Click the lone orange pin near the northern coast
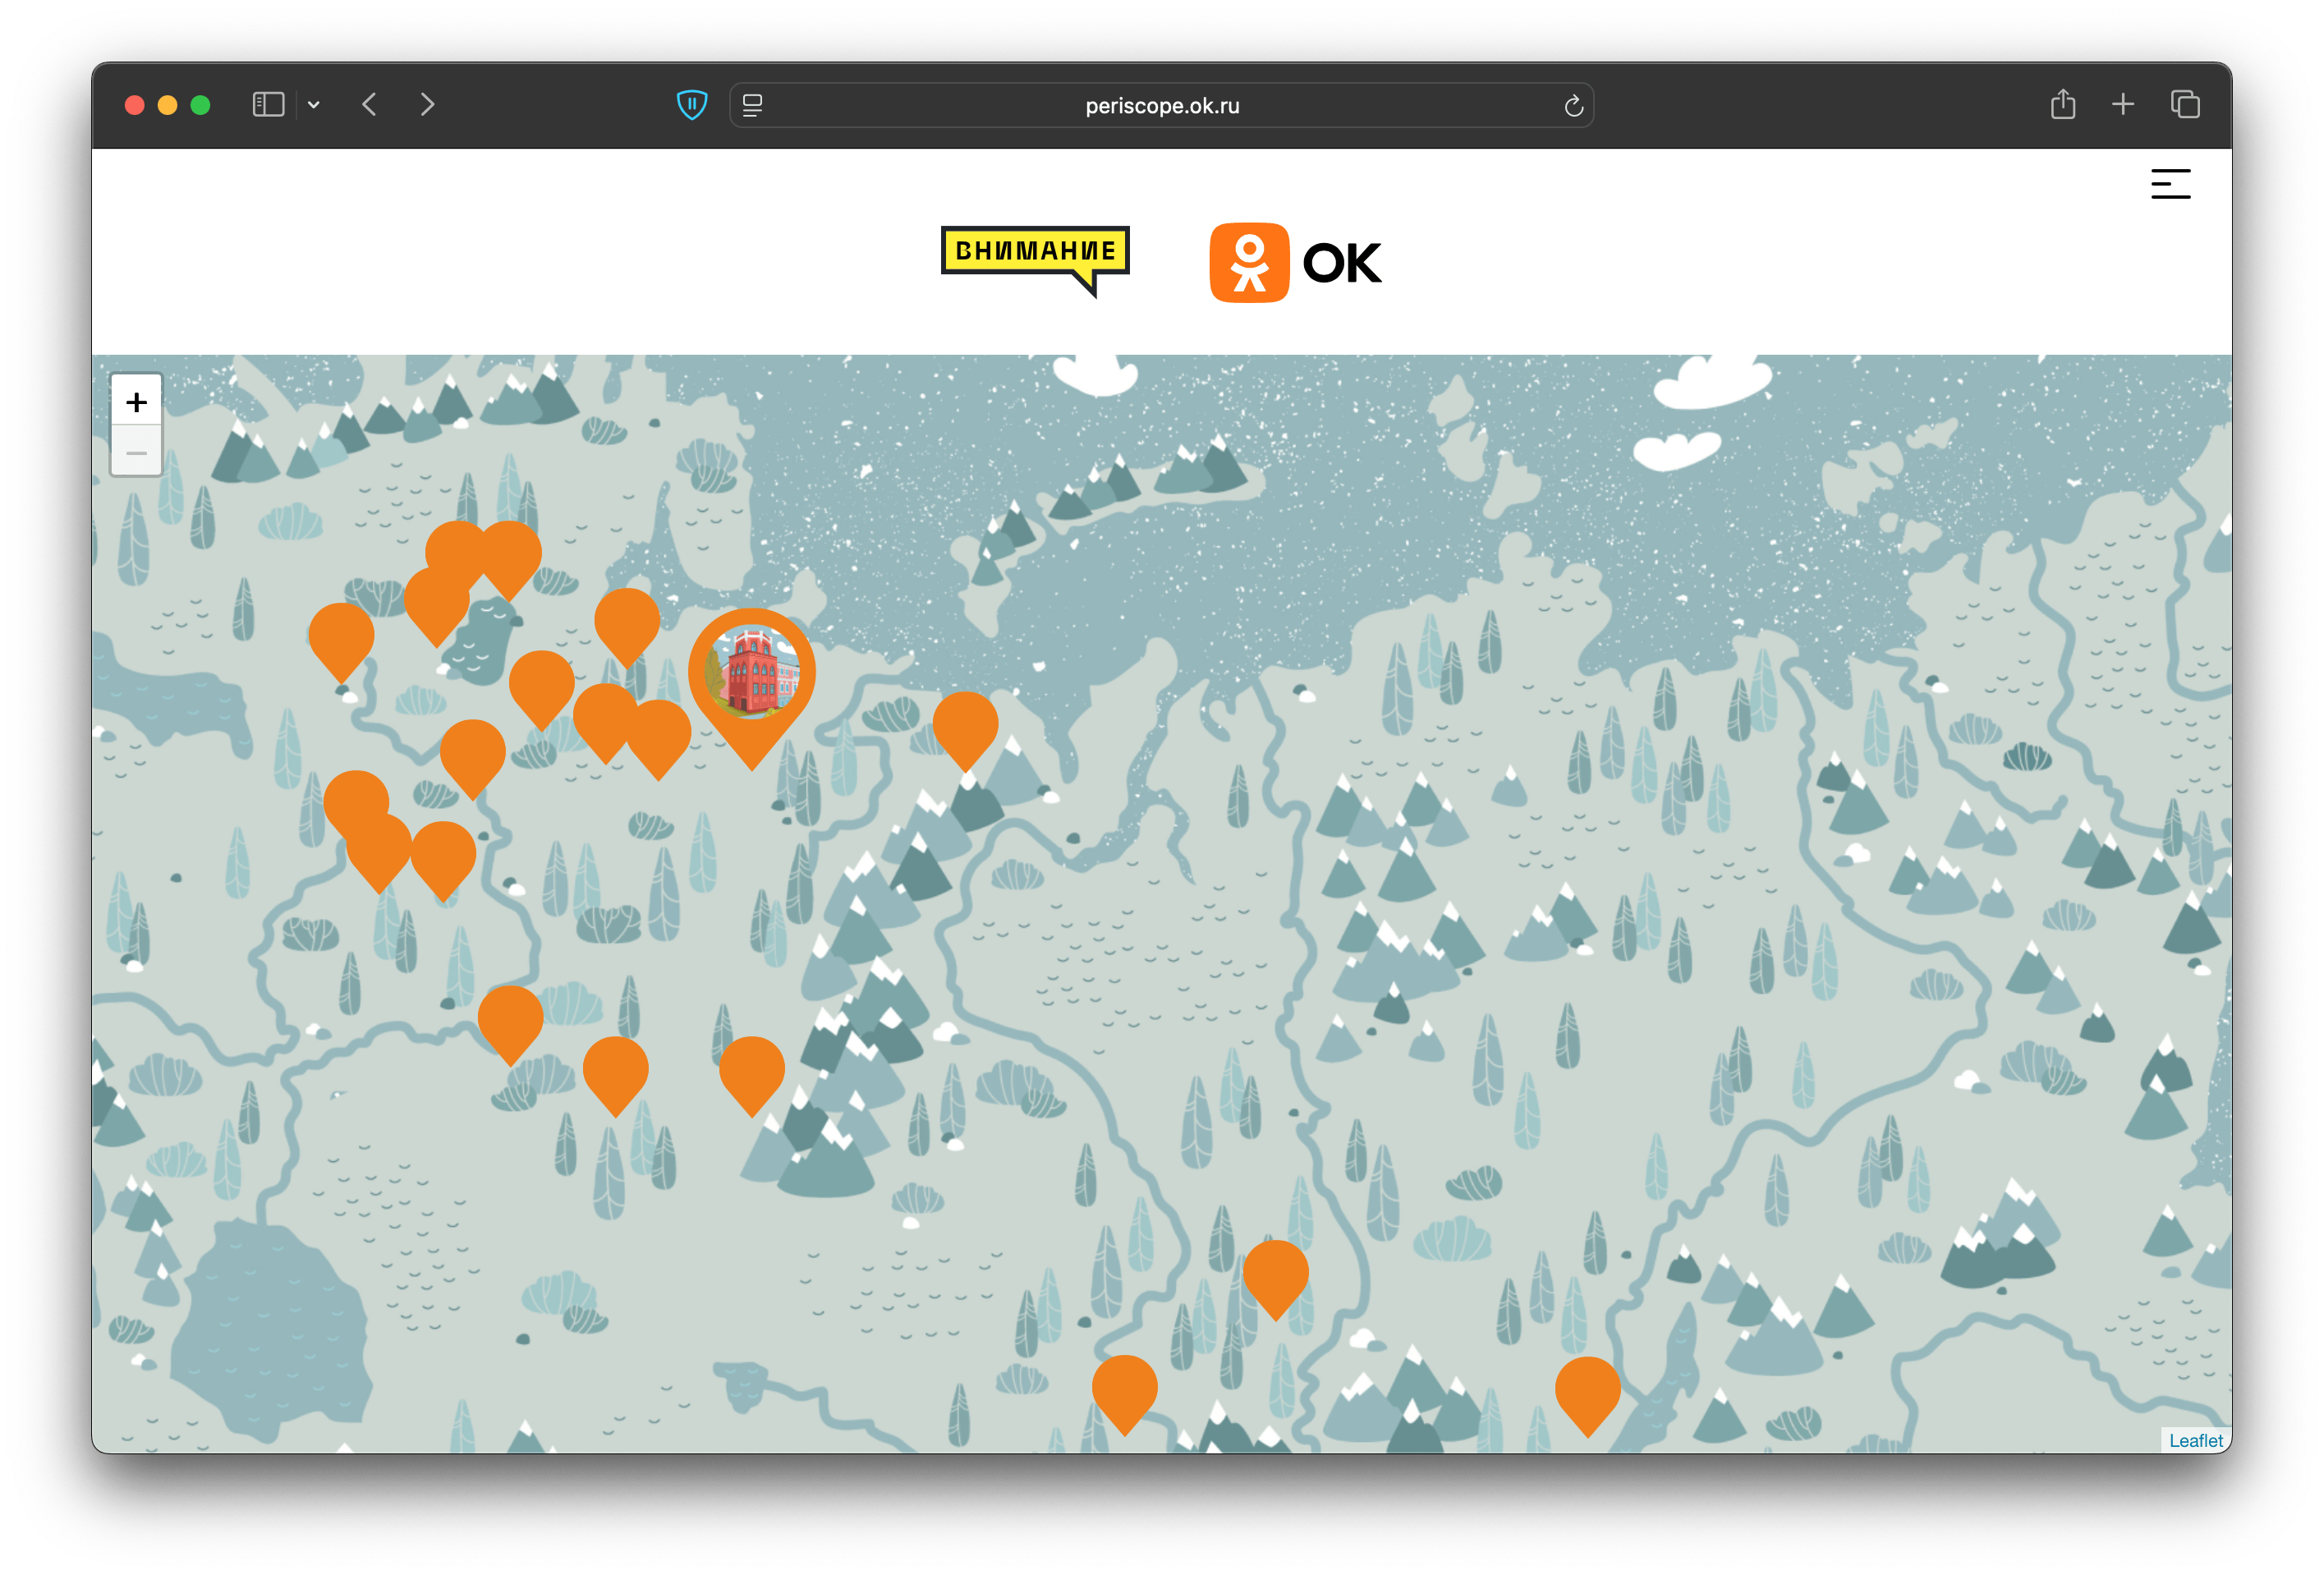Screen dimensions: 2324x1575 click(x=965, y=722)
